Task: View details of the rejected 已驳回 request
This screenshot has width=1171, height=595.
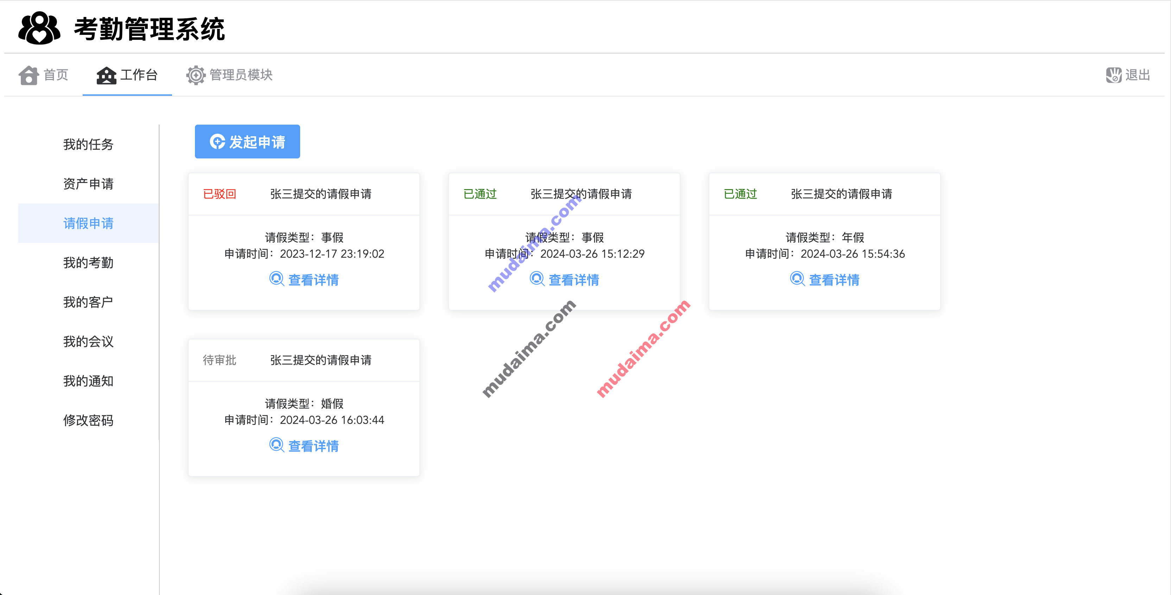Action: (x=304, y=280)
